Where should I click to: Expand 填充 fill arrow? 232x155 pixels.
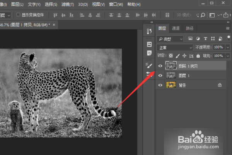click(x=228, y=56)
